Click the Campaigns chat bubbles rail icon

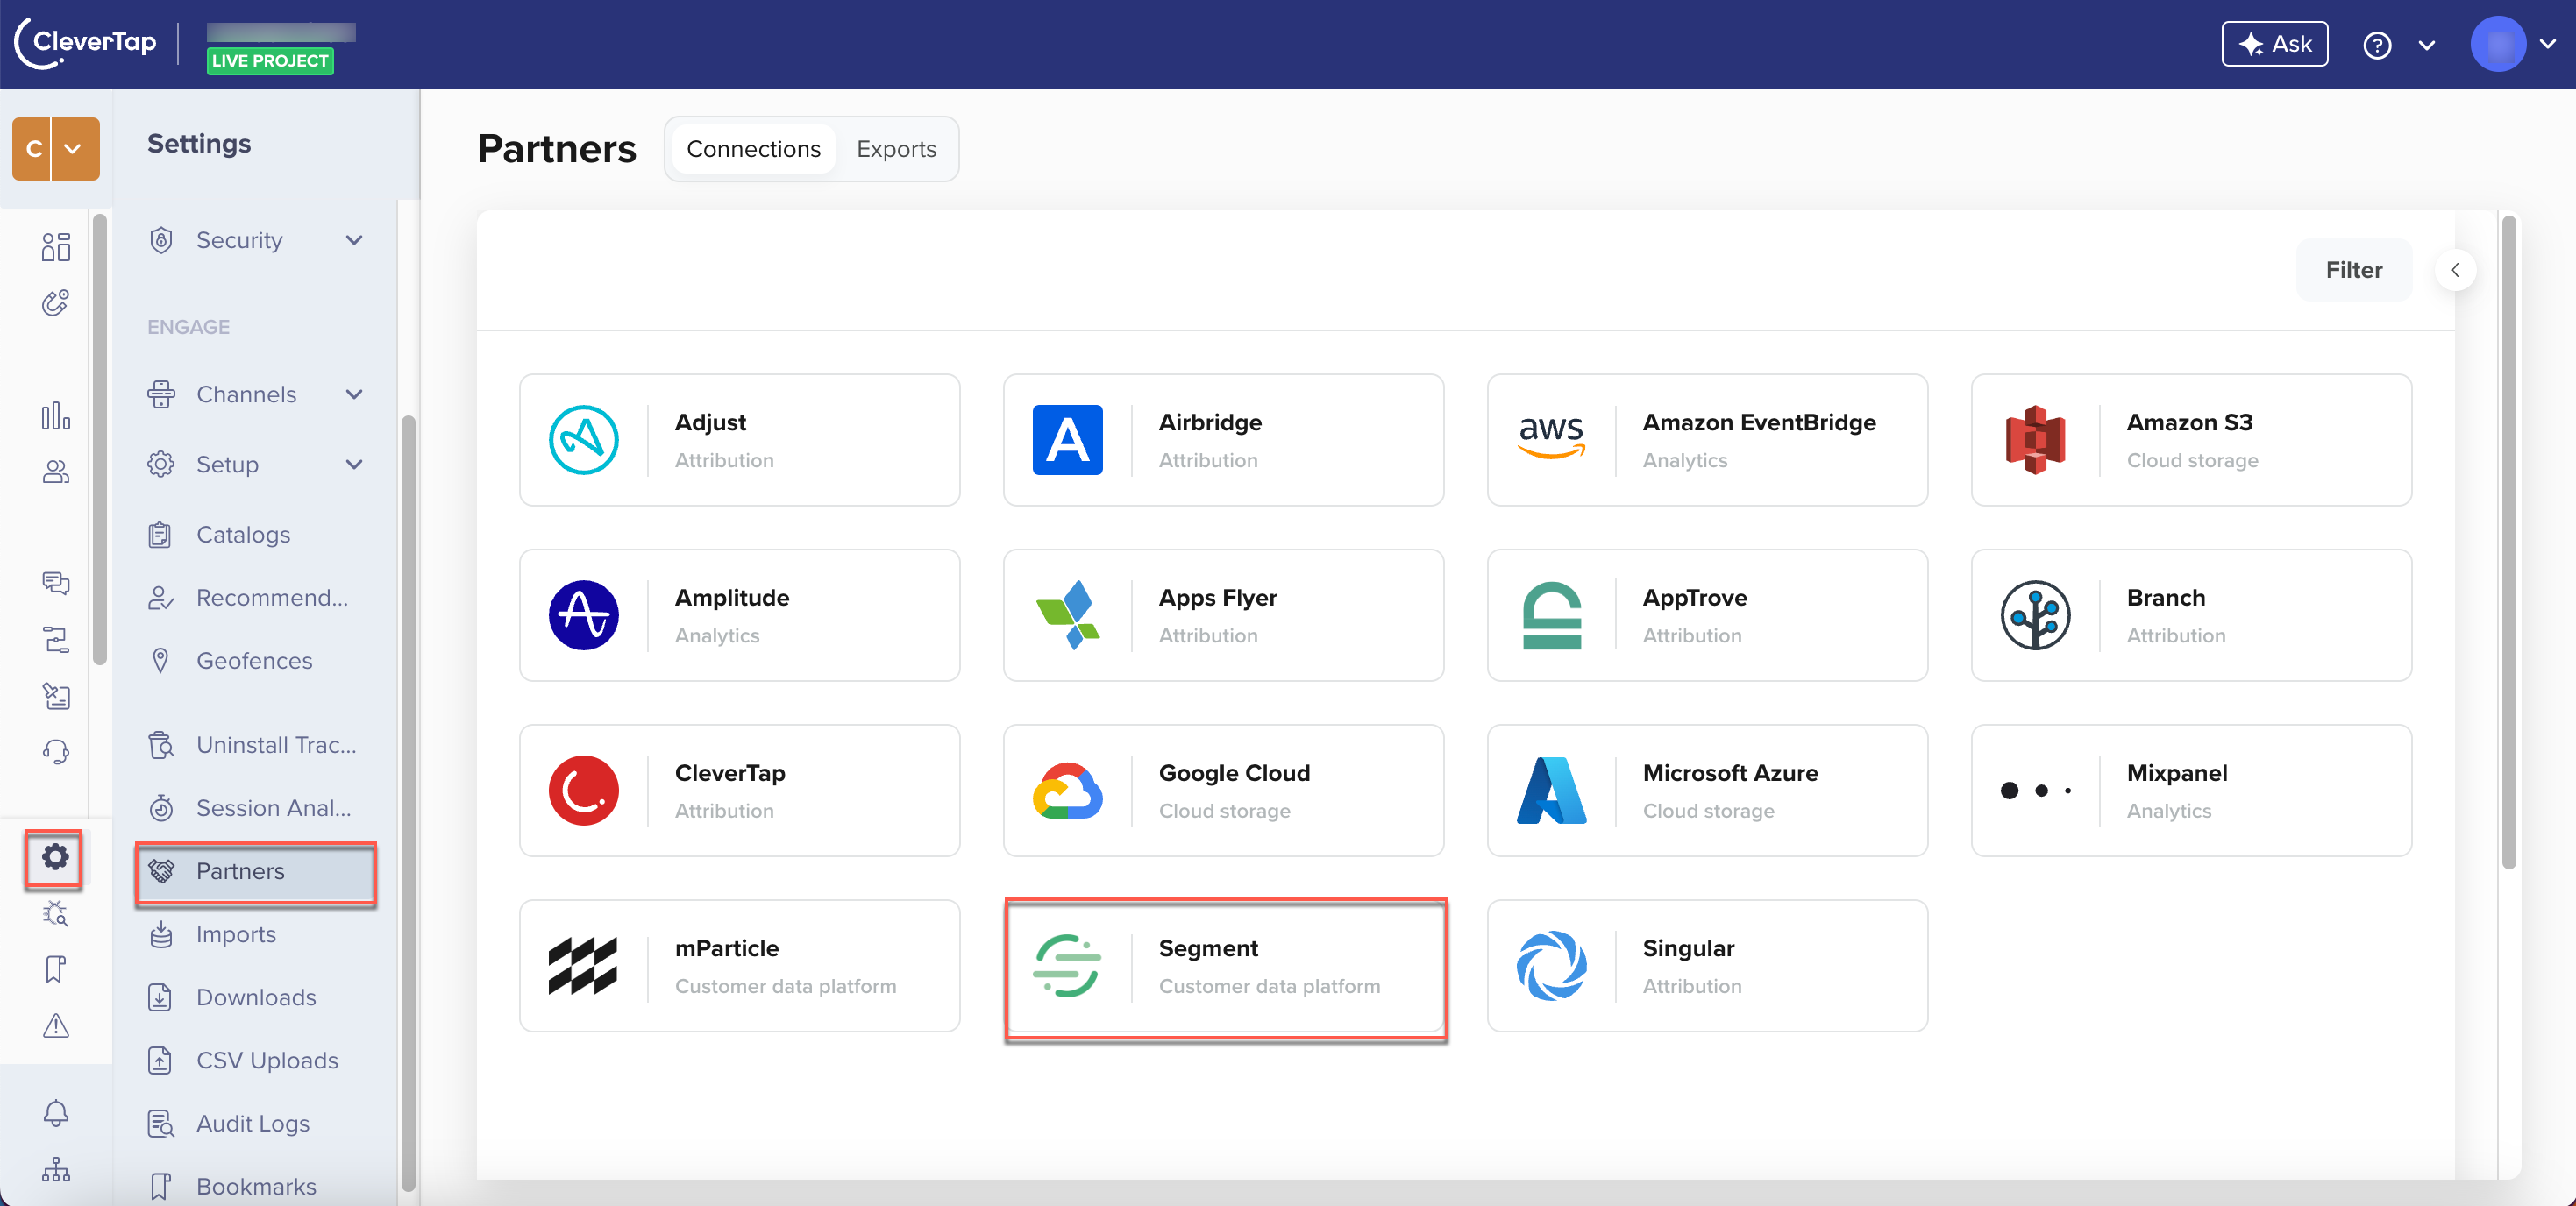pyautogui.click(x=56, y=583)
